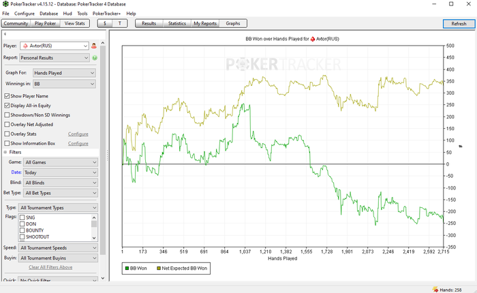Viewport: 477px width, 293px height.
Task: Click the sidebar scrollbar up arrow
Action: pos(103,43)
